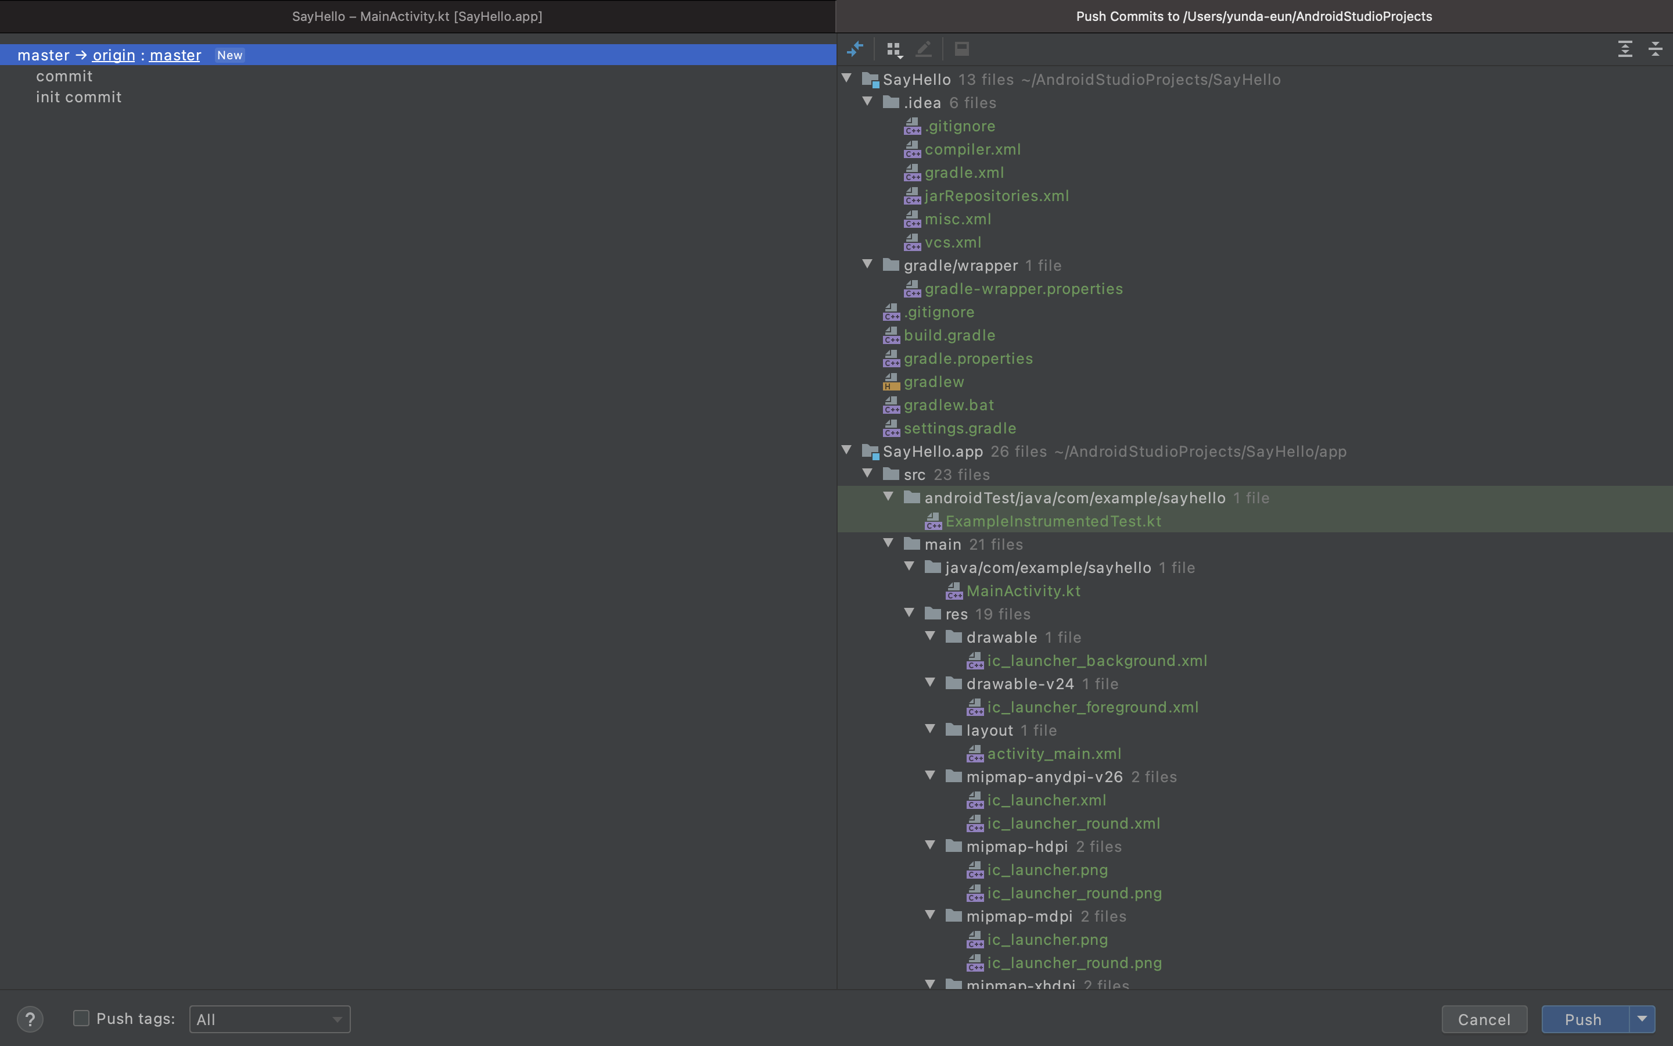Select ic_launcher.png under mipmap-hdpi
Screen dimensions: 1673x1046
tap(1047, 871)
